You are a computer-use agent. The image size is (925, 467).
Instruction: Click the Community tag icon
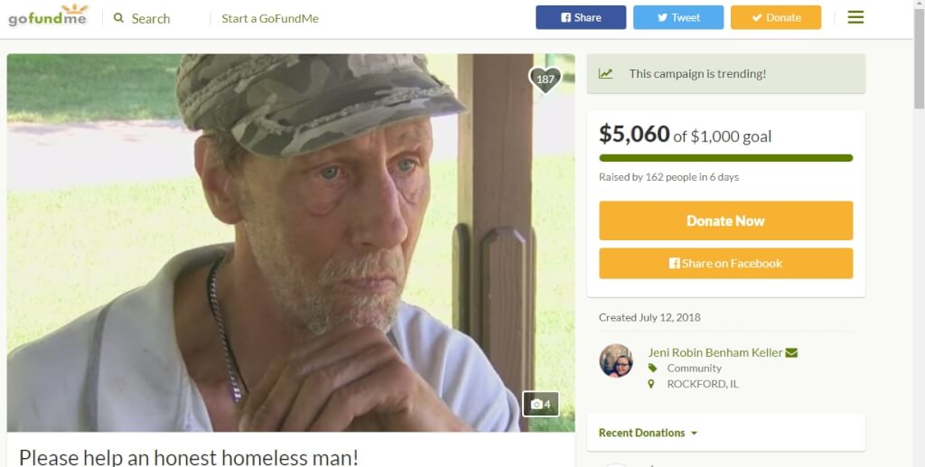[x=652, y=369]
